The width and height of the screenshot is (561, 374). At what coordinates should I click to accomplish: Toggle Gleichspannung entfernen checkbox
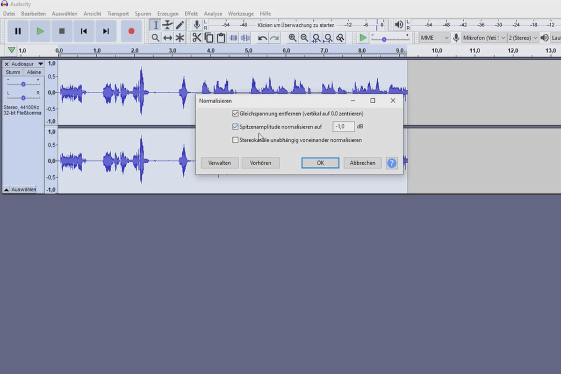235,114
